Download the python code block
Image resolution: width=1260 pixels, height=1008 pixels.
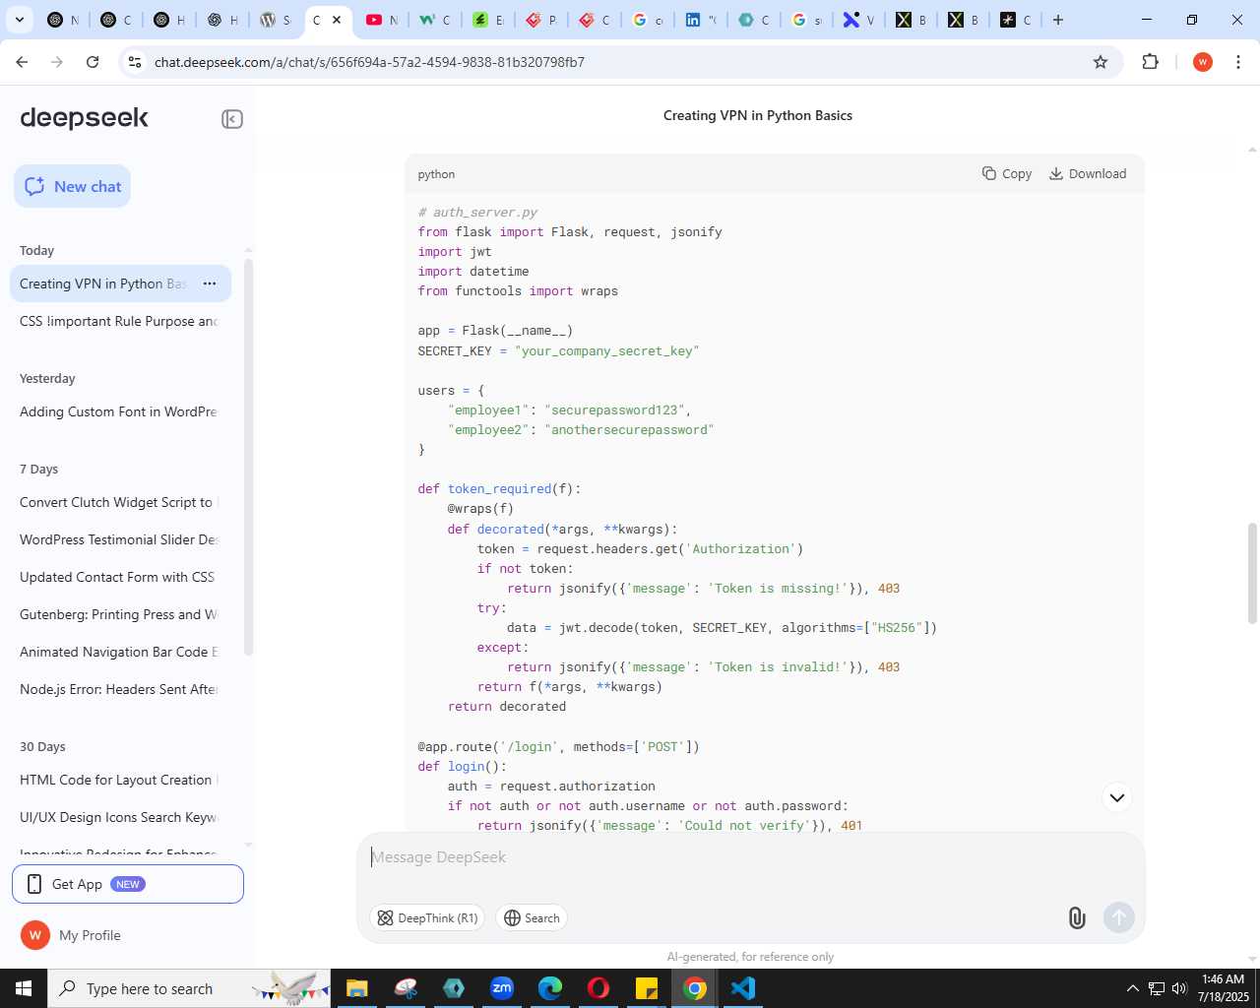[x=1088, y=173]
